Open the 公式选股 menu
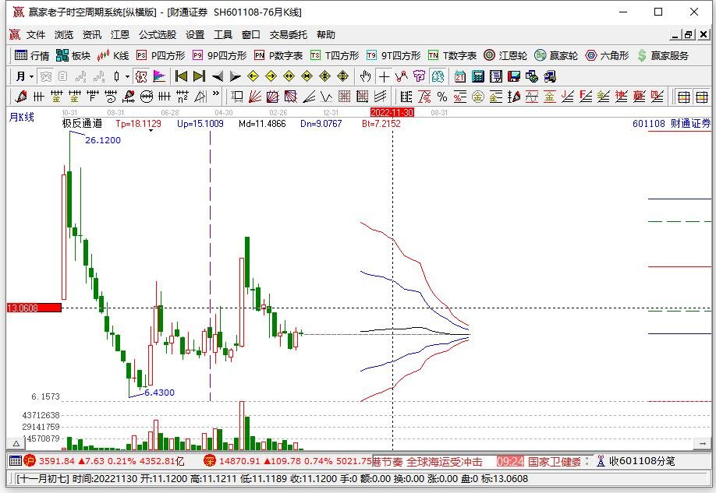The width and height of the screenshot is (716, 493). 158,35
